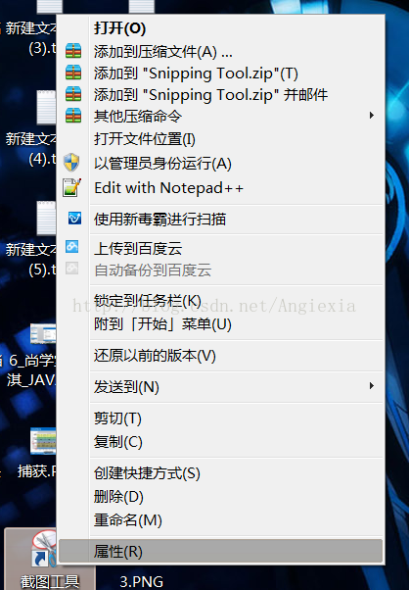Click the Notepad++ icon in context menu
This screenshot has height=590, width=409.
coord(71,187)
